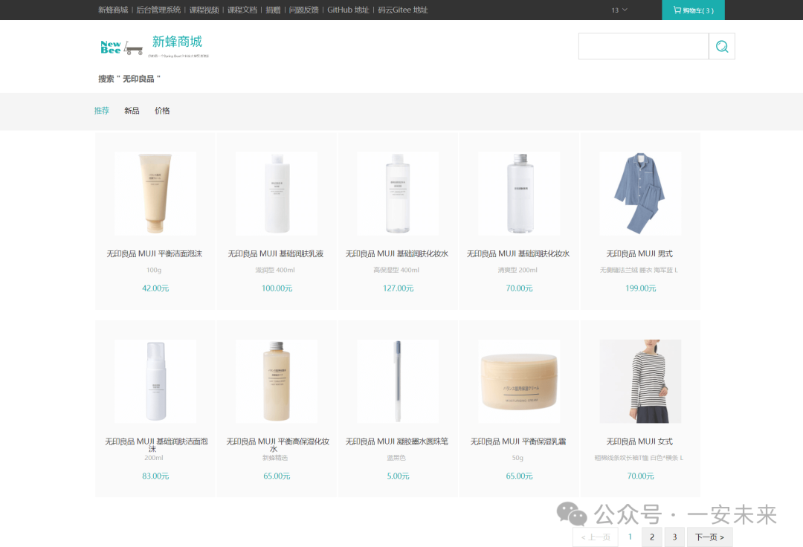This screenshot has width=803, height=547.
Task: Go to page 2
Action: tap(652, 537)
